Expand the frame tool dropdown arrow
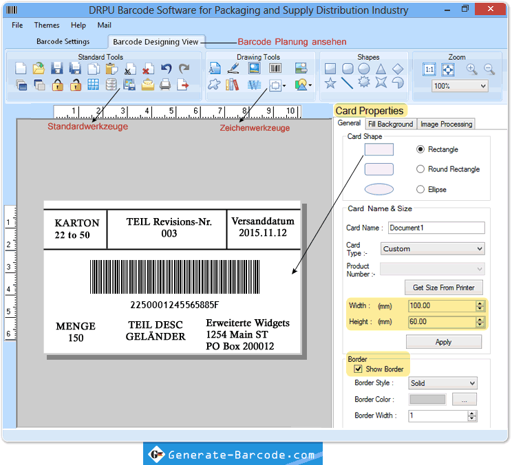The width and height of the screenshot is (512, 465). (284, 86)
